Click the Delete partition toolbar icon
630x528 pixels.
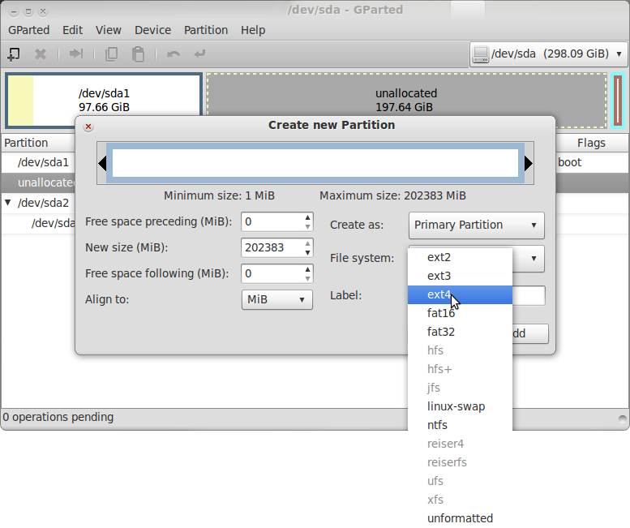pos(41,54)
